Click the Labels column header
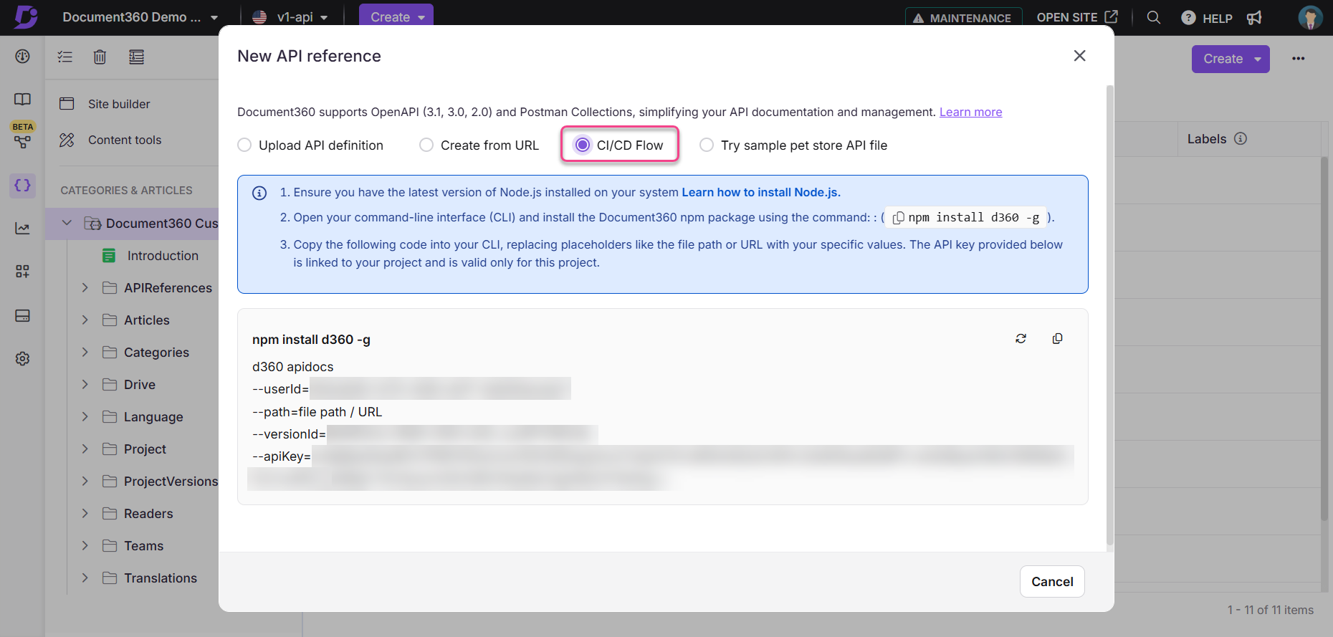Image resolution: width=1333 pixels, height=637 pixels. [x=1207, y=139]
